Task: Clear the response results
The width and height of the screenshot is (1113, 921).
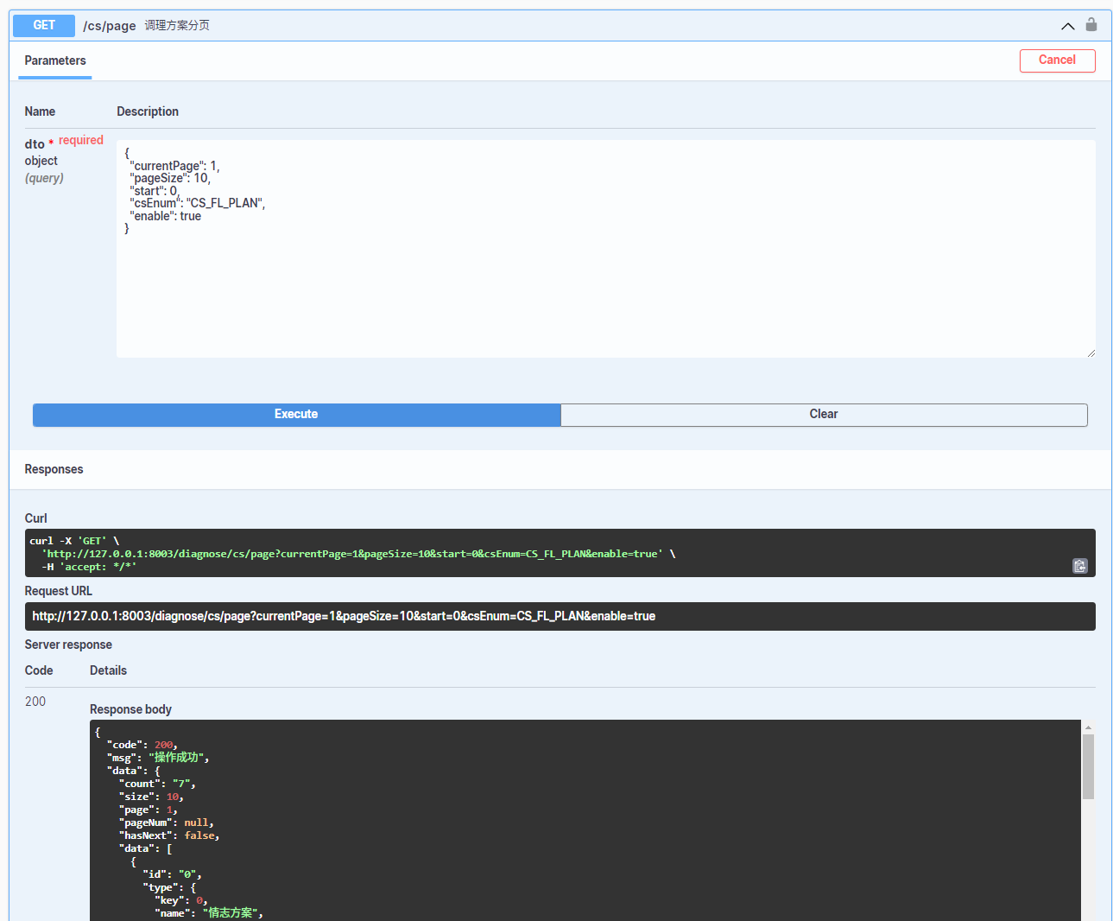Action: point(824,415)
